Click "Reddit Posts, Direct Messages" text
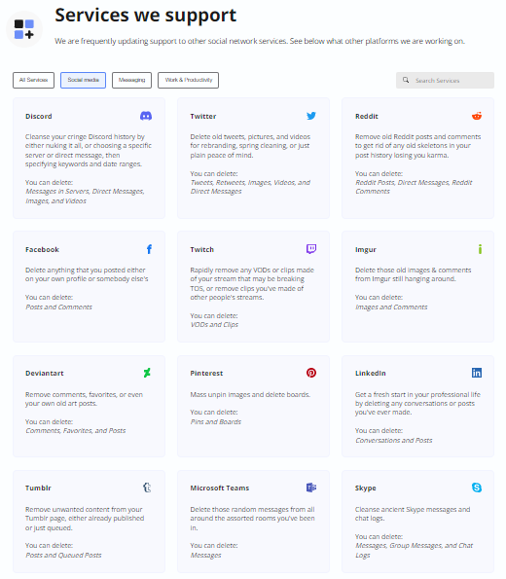 [x=414, y=187]
